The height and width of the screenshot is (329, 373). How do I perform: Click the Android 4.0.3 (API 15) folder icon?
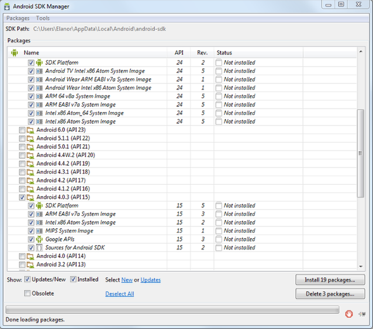pos(30,198)
